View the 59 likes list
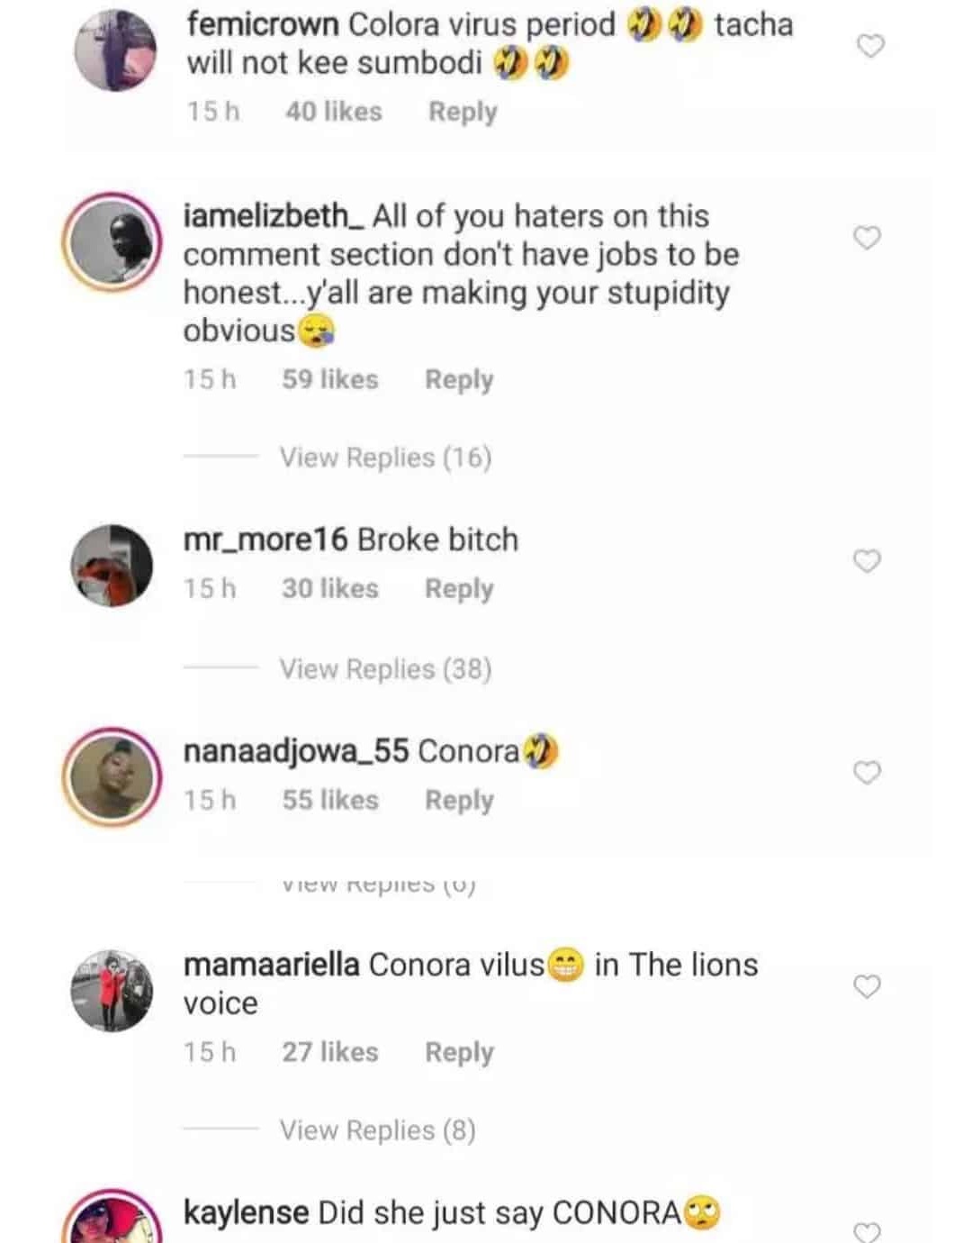Viewport: 972px width, 1243px height. (329, 379)
